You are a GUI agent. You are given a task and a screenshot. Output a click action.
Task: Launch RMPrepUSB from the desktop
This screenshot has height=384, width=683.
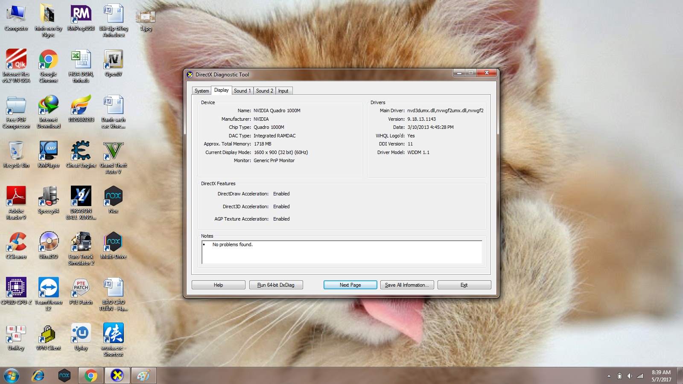(81, 17)
